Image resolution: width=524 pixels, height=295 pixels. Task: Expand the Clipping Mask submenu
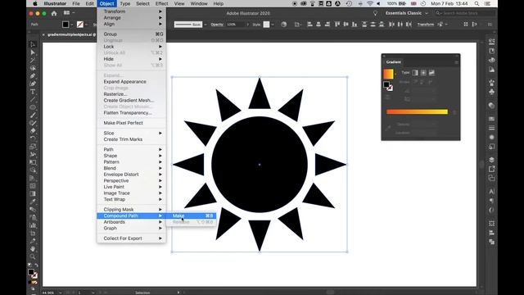131,210
